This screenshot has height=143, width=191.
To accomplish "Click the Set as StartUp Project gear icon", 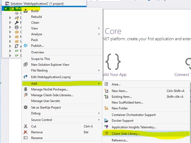I will point(26,107).
